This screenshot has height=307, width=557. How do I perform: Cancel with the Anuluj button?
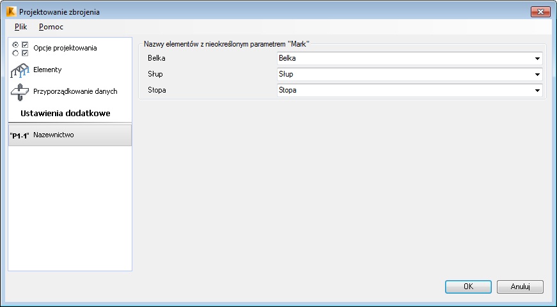click(520, 287)
